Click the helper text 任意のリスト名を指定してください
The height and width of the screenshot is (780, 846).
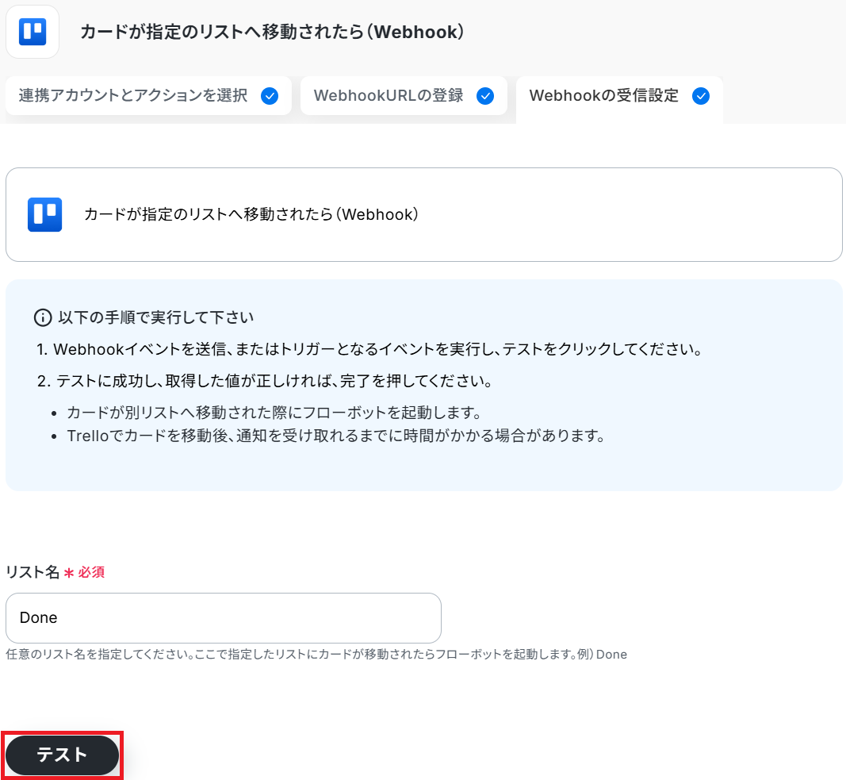click(x=316, y=654)
